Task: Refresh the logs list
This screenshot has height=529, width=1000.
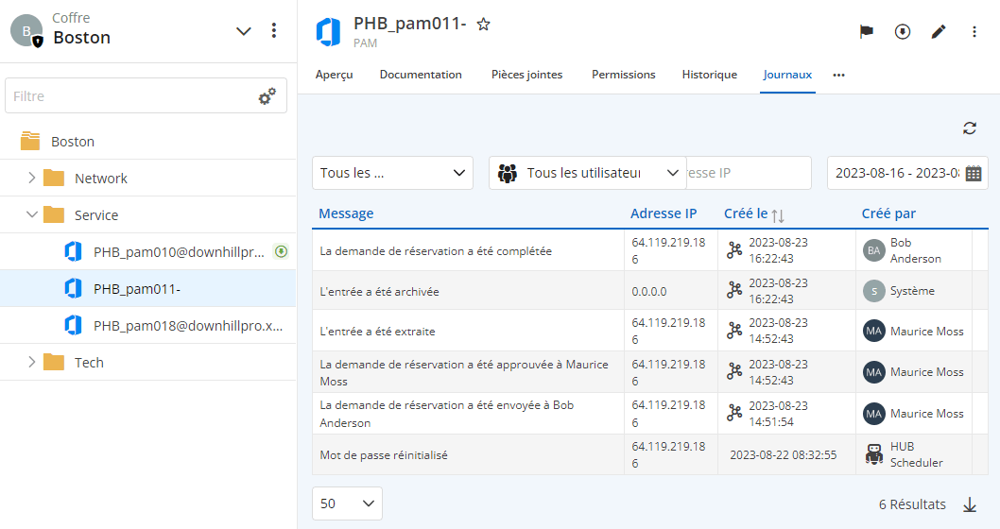Action: coord(970,128)
